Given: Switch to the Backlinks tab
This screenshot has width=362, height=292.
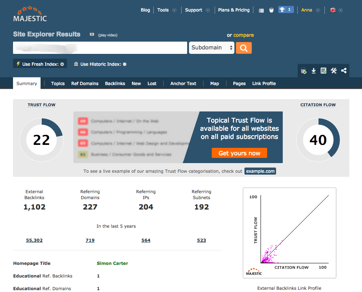Looking at the screenshot, I should pyautogui.click(x=115, y=84).
